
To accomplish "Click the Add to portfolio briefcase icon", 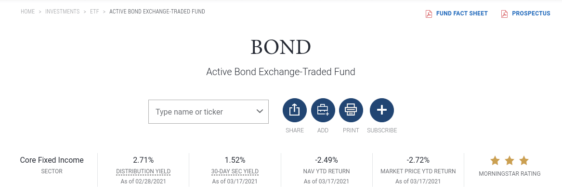I will (x=323, y=110).
